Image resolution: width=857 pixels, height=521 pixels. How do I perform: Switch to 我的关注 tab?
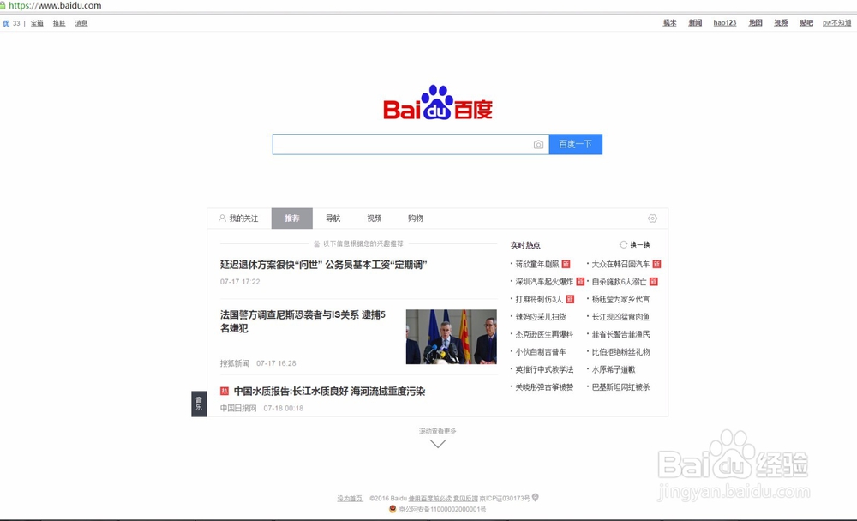[238, 219]
